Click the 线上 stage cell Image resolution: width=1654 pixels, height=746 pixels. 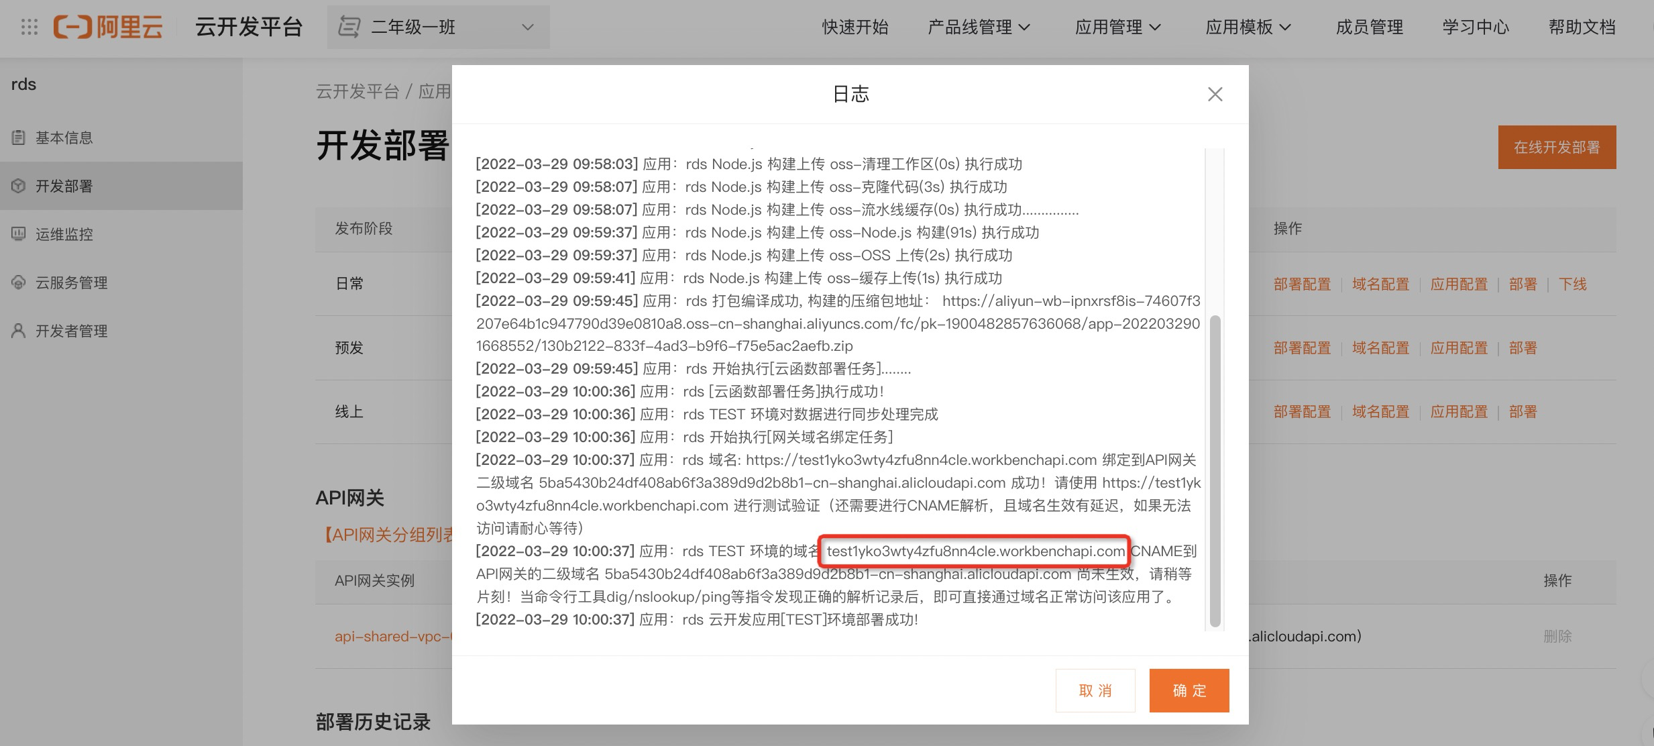point(349,411)
